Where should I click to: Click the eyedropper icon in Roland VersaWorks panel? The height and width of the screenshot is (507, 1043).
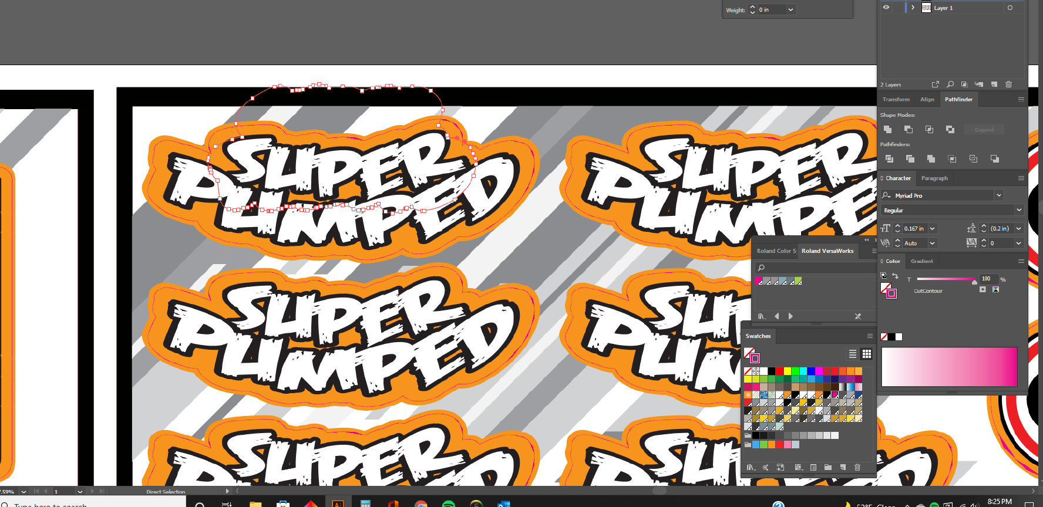coord(858,316)
